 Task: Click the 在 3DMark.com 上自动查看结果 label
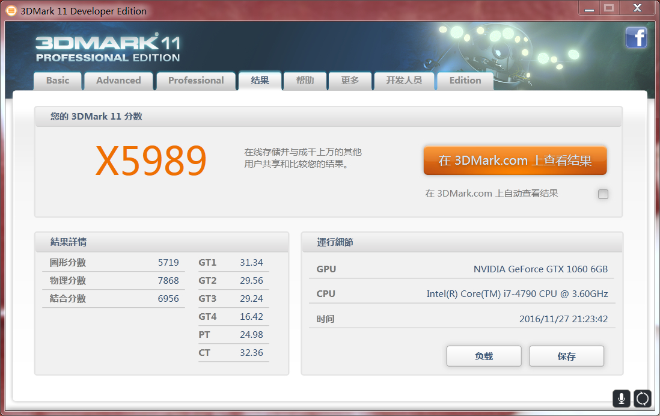(491, 194)
